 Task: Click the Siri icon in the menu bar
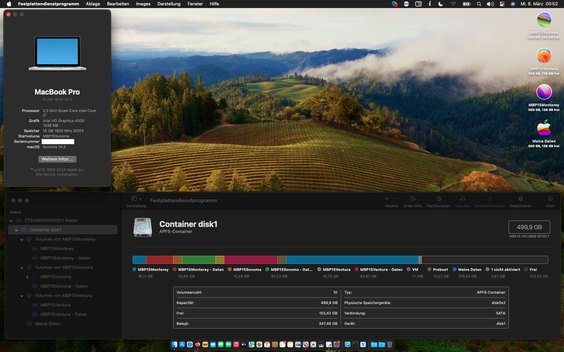coord(513,4)
